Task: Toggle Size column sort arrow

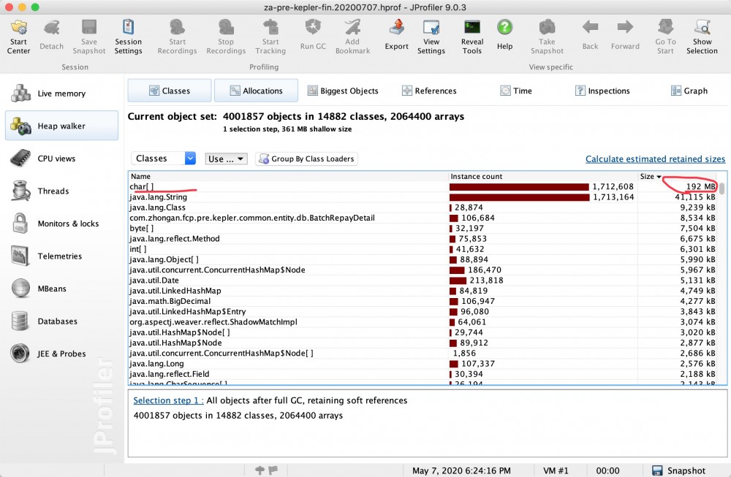Action: [659, 177]
